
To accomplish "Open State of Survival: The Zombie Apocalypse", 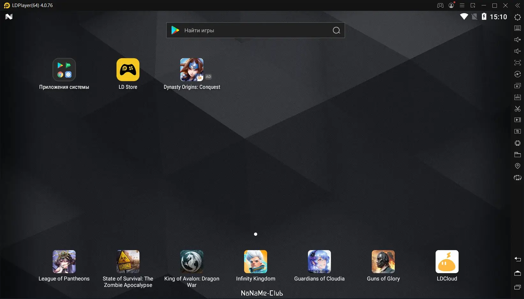I will click(x=128, y=262).
